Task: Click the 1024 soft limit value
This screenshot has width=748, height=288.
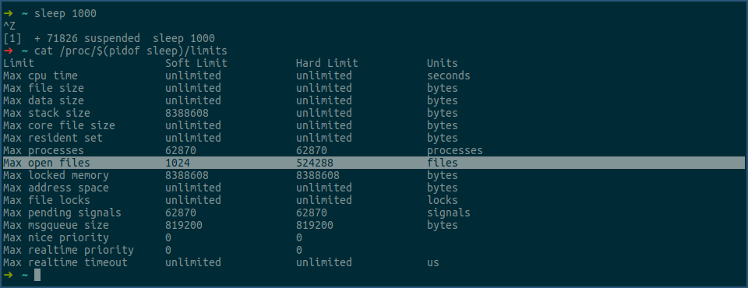Action: point(178,163)
